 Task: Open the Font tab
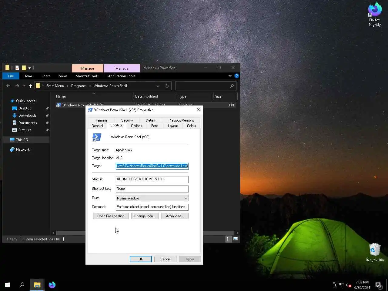[x=155, y=125]
